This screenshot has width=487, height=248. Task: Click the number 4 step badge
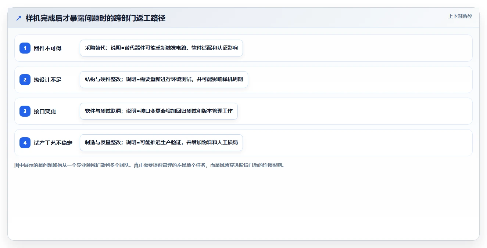25,143
